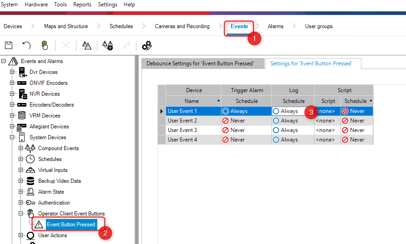Open User Event 4 script schedule cell
The height and width of the screenshot is (244, 406).
click(356, 140)
